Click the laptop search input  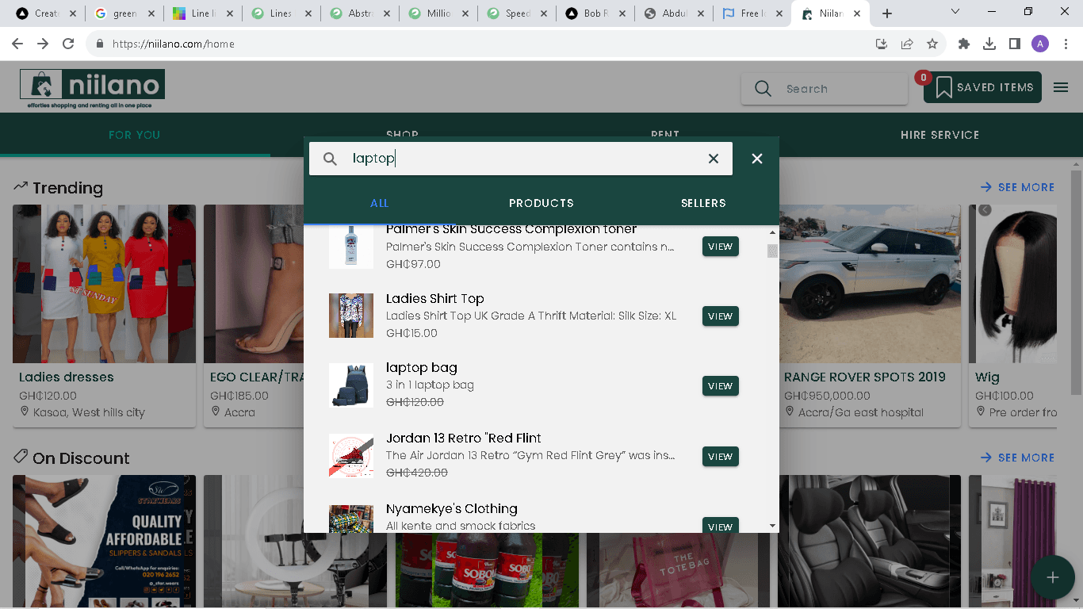[521, 159]
